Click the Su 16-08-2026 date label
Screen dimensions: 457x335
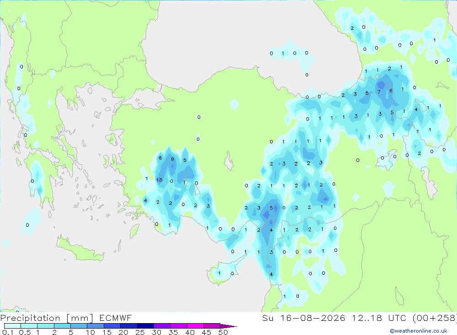coord(303,318)
